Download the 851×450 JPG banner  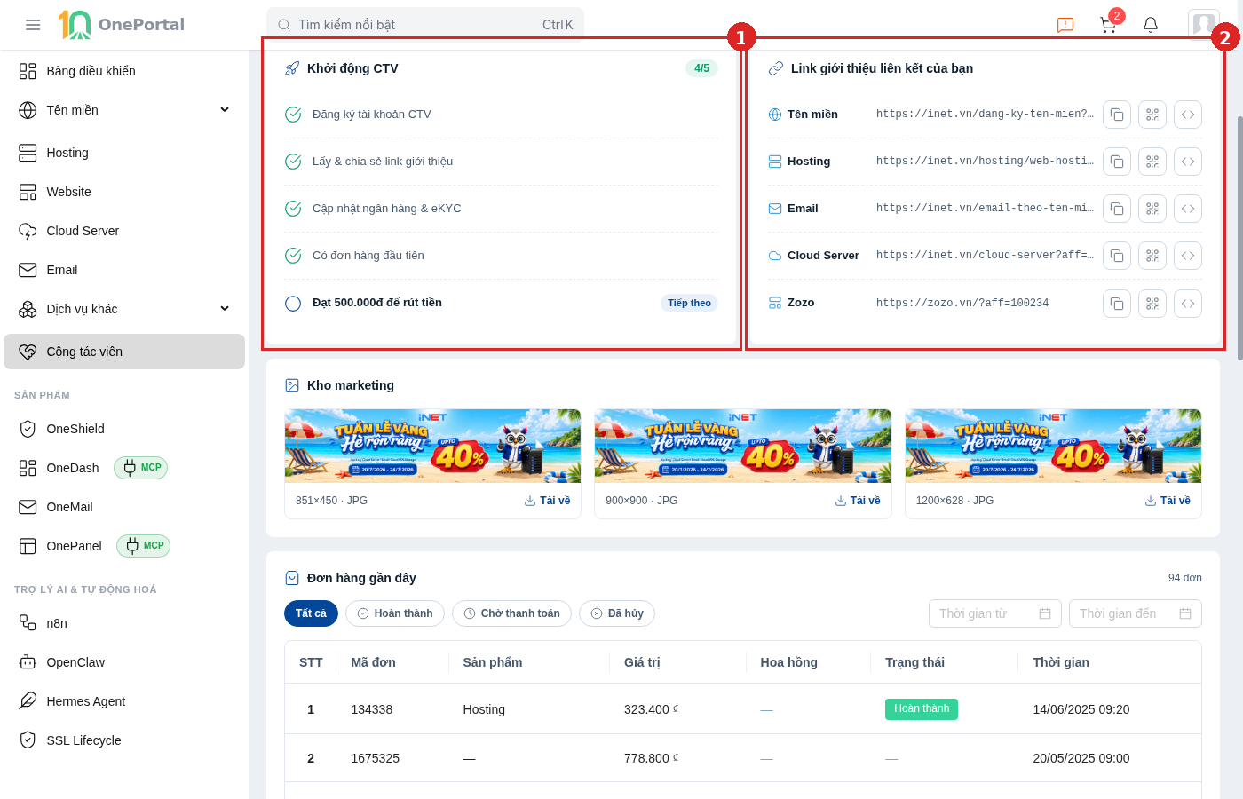(x=548, y=501)
